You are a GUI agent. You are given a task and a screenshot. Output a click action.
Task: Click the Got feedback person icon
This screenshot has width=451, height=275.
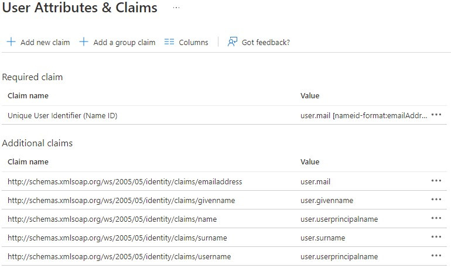click(x=233, y=42)
